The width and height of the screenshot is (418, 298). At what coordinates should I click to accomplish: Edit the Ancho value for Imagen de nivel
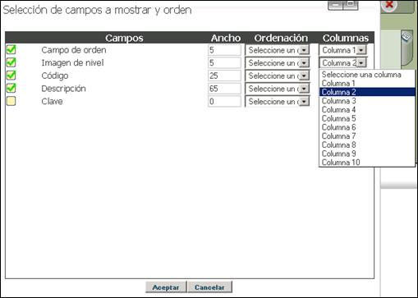pos(224,63)
